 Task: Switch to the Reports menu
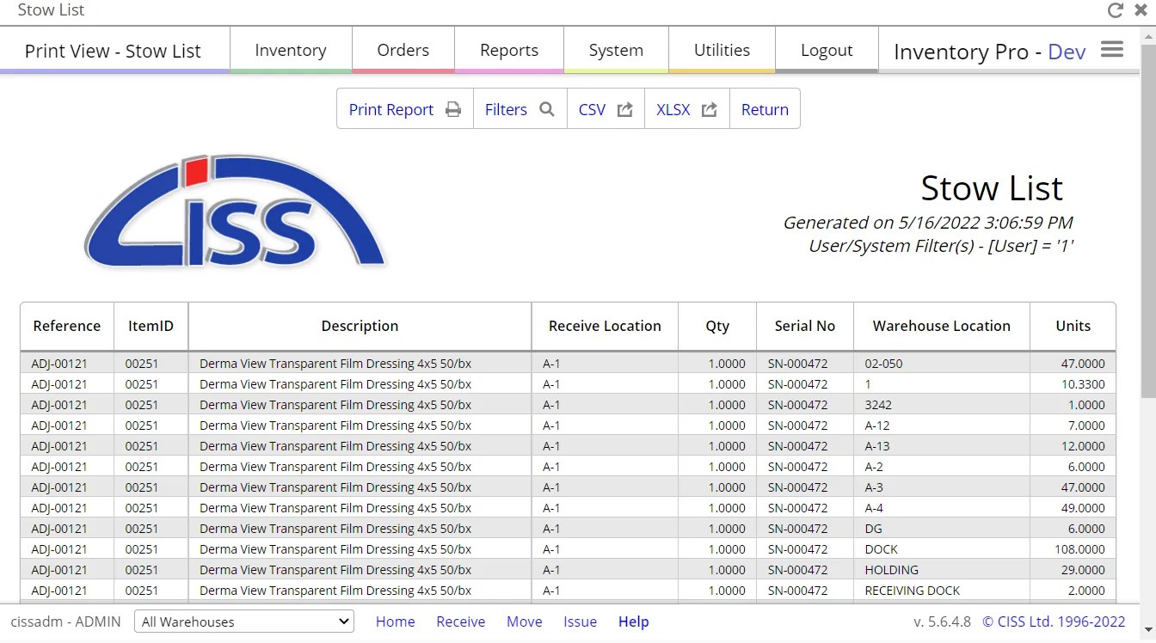pos(508,50)
